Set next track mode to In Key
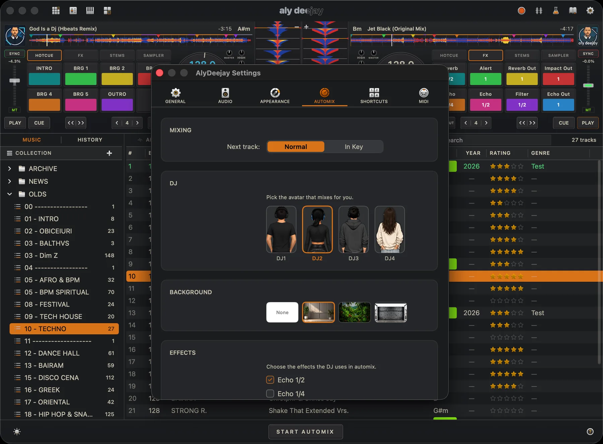Screen dimensions: 603x444 [x=354, y=147]
